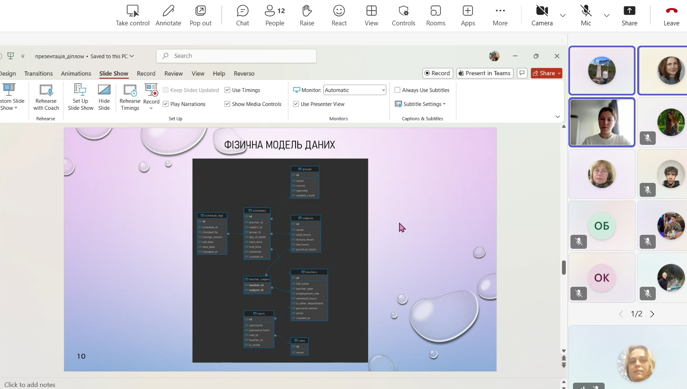Open the View layout options

(372, 16)
